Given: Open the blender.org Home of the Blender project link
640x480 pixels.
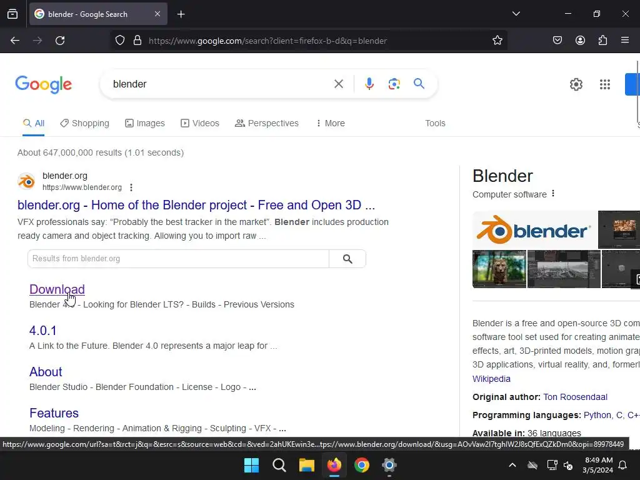Looking at the screenshot, I should (196, 205).
